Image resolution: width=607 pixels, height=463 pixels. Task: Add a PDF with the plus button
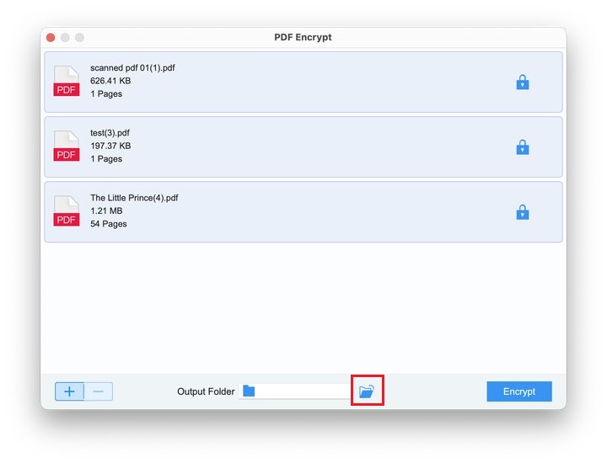click(x=69, y=391)
